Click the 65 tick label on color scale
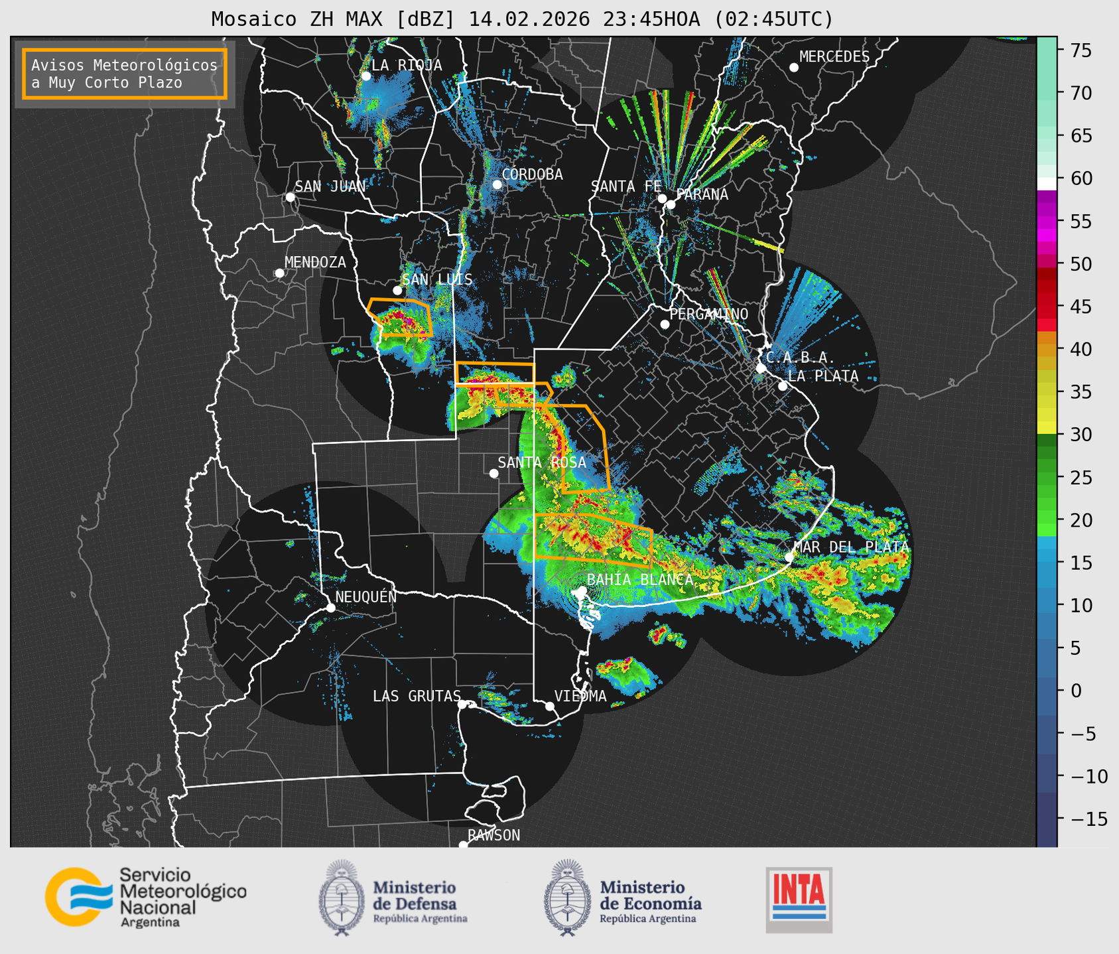 (1081, 136)
